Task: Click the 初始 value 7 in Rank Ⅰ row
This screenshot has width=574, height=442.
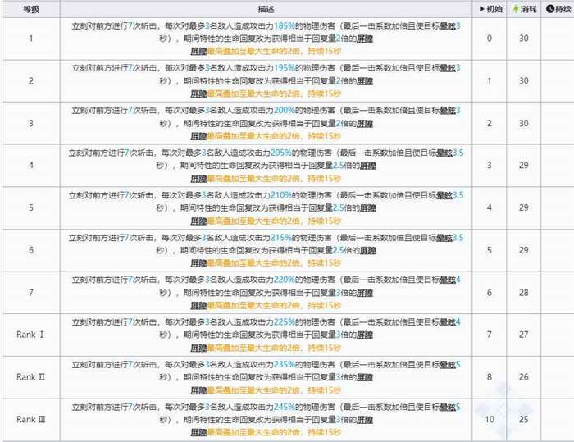Action: click(x=489, y=335)
